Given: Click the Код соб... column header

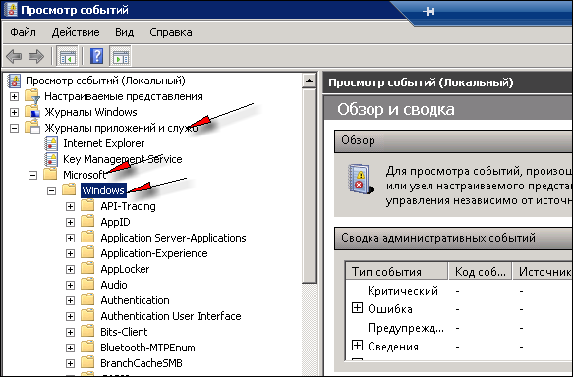Looking at the screenshot, I should click(481, 272).
